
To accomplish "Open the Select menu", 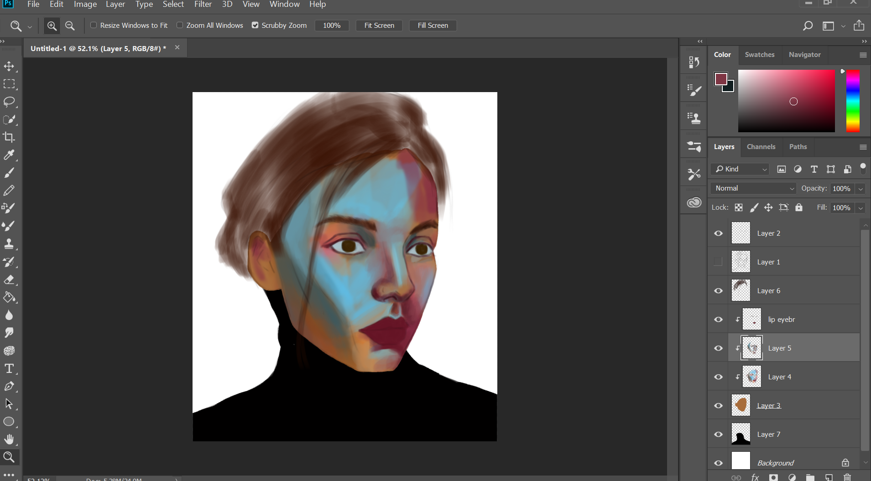I will (173, 5).
